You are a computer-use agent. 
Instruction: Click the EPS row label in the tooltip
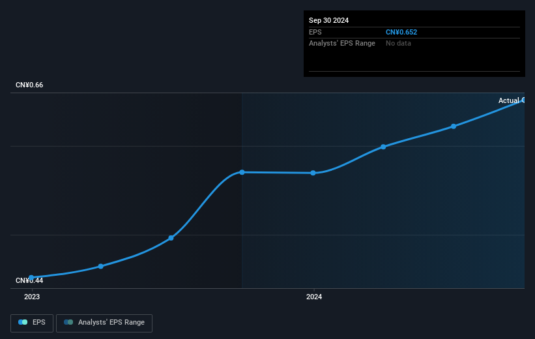tap(315, 32)
